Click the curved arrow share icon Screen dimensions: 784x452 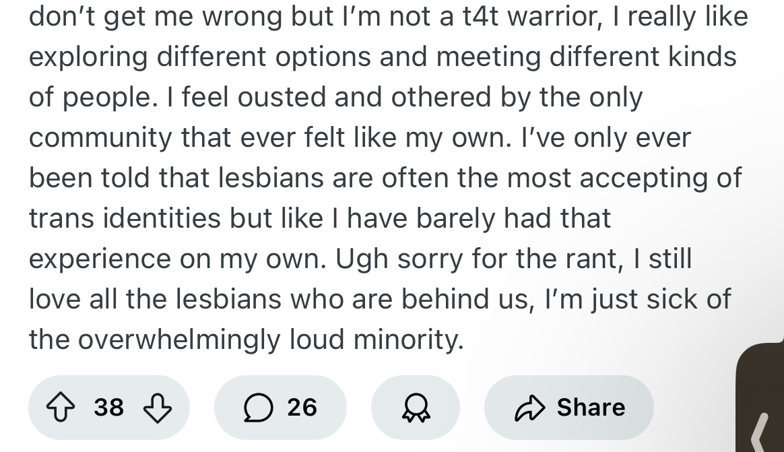click(x=529, y=408)
